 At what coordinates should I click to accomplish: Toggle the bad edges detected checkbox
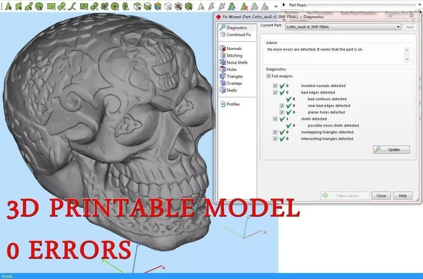pos(275,93)
